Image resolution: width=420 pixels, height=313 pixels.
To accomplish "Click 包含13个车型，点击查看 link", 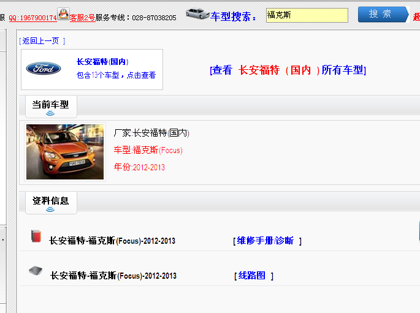I will tap(116, 75).
